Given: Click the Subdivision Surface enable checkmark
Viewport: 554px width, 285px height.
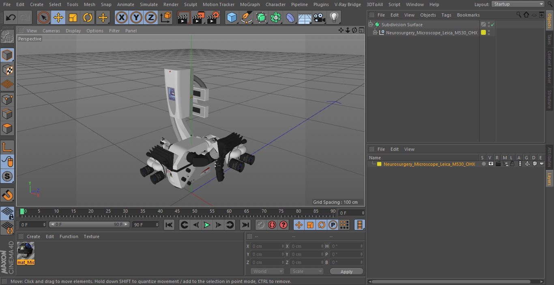Looking at the screenshot, I should coord(493,25).
